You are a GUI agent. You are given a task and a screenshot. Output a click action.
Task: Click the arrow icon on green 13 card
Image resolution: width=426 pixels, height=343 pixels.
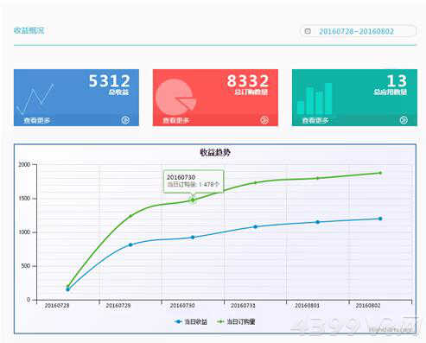404,120
